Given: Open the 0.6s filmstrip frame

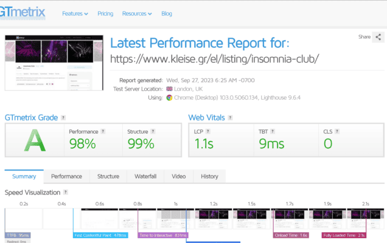Looking at the screenshot, I should [100, 219].
